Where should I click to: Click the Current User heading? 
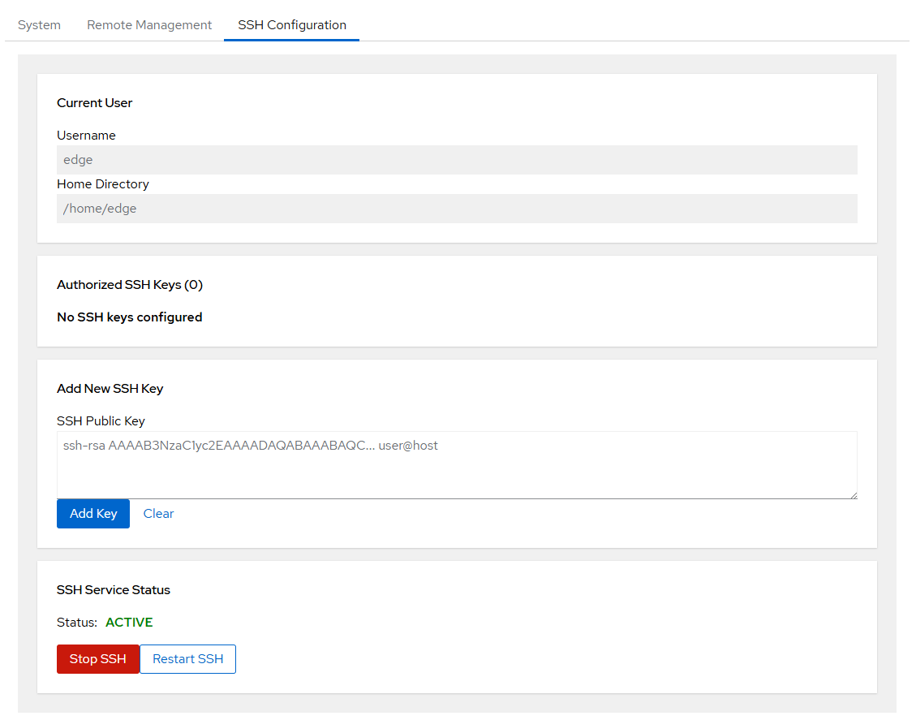(x=94, y=103)
